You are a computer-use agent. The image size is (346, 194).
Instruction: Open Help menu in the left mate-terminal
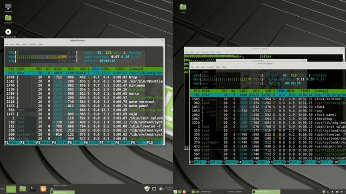point(41,44)
